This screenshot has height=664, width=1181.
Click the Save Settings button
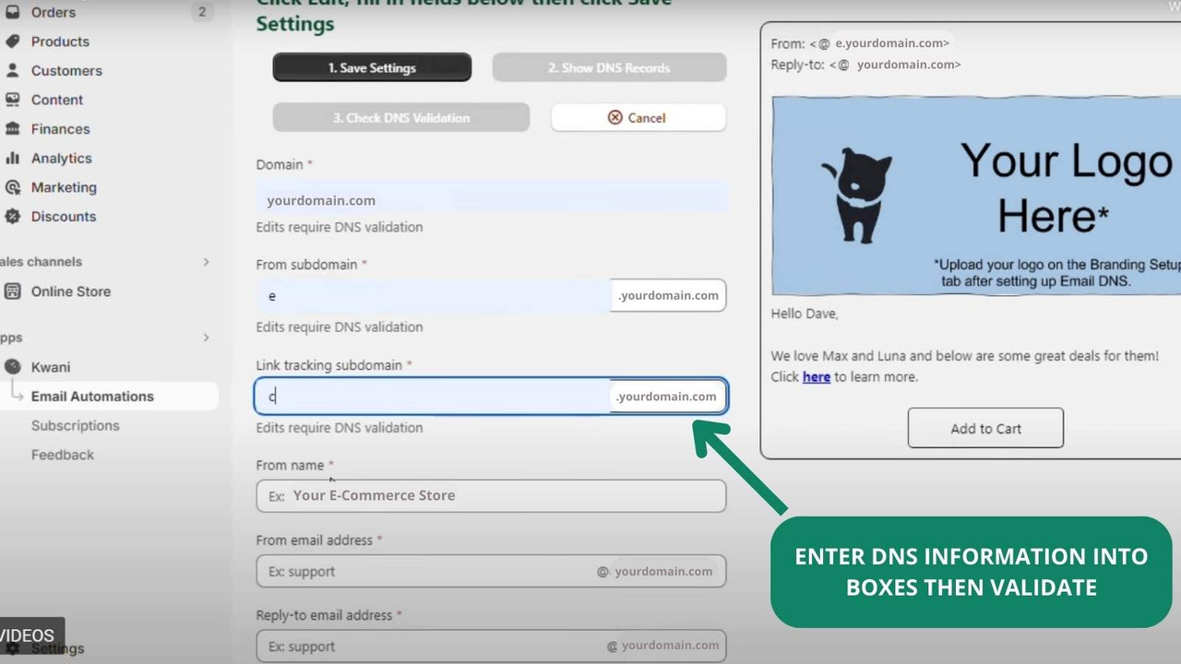click(372, 66)
